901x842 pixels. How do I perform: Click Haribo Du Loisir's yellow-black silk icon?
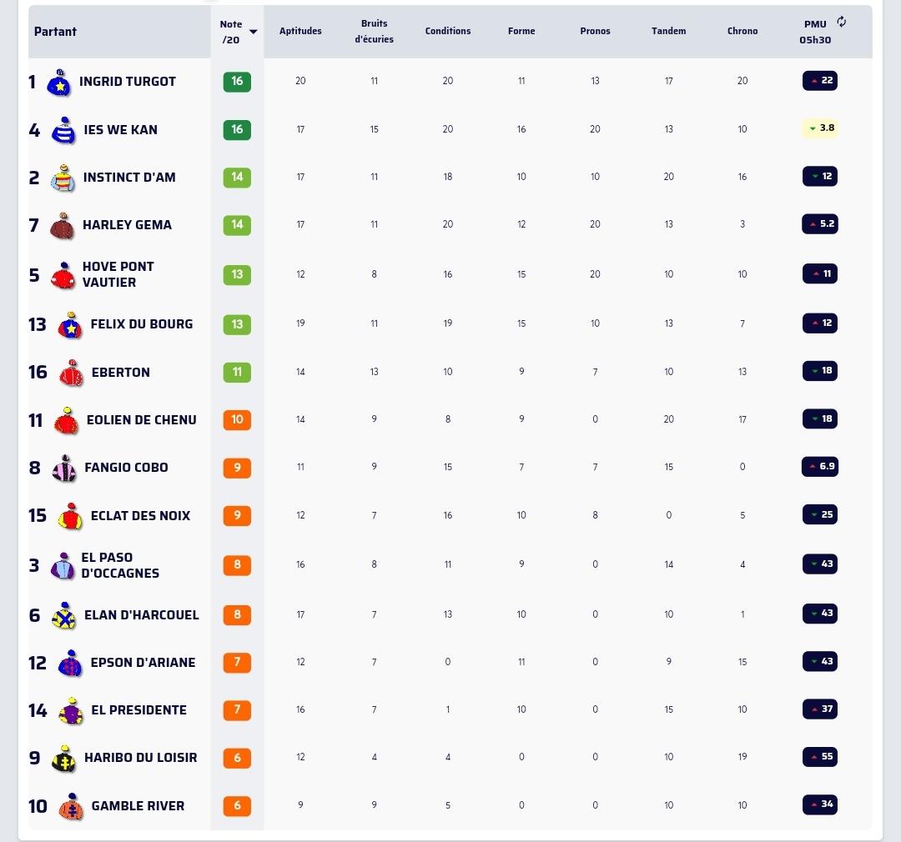(x=63, y=759)
